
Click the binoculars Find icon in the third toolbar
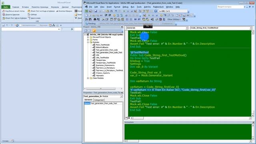point(95,19)
